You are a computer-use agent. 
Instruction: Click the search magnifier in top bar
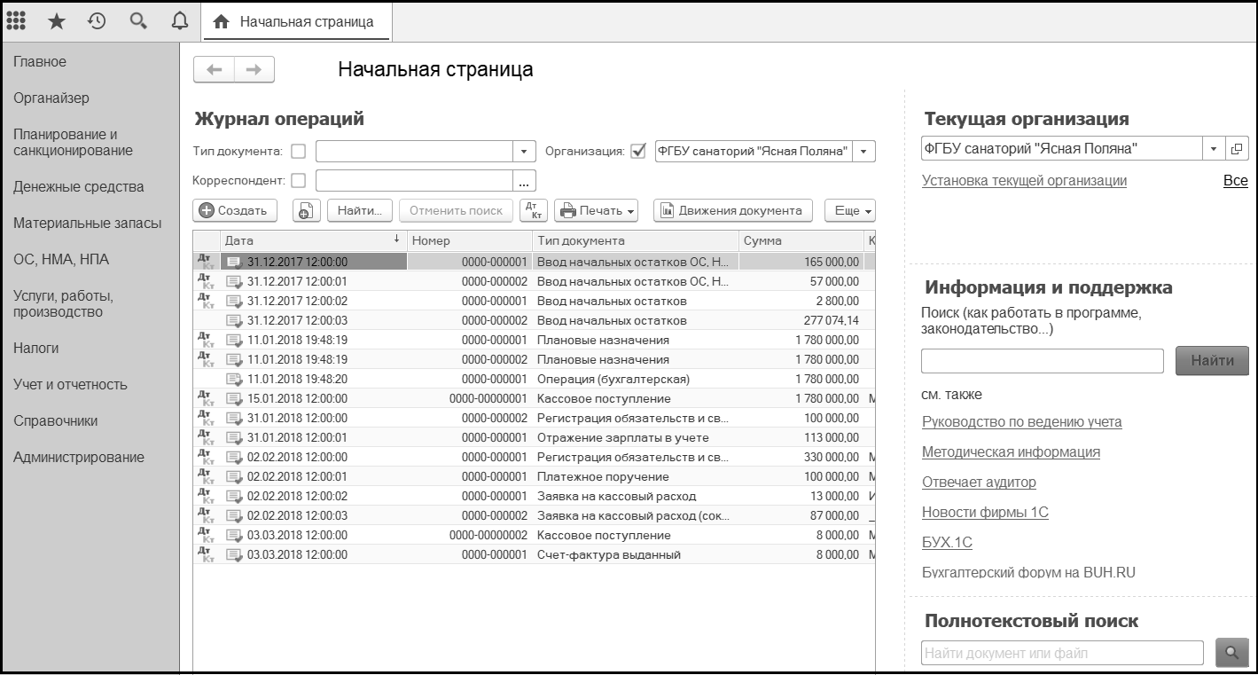pyautogui.click(x=138, y=21)
